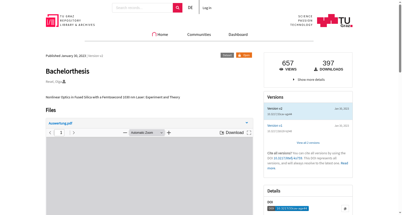Open the TU Graz university logo
This screenshot has width=402, height=215.
(x=335, y=21)
